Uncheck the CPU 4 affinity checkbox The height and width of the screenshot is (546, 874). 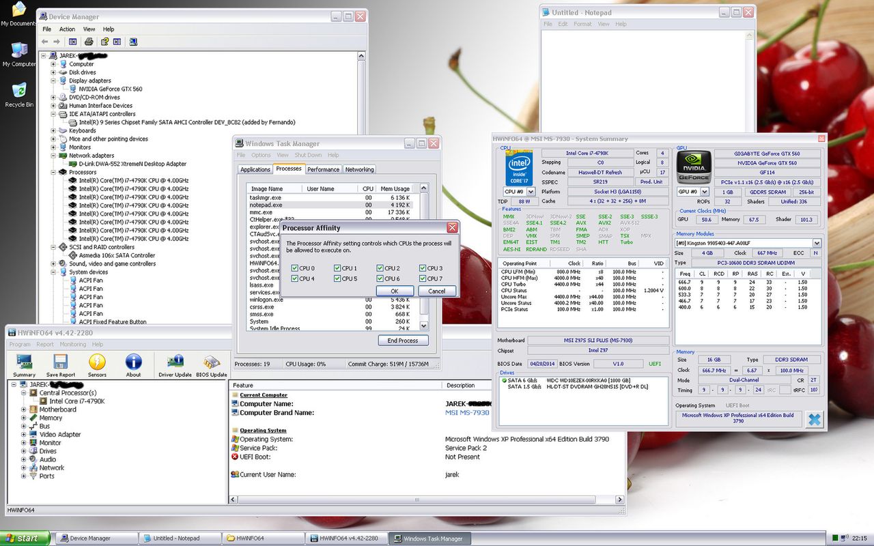[294, 278]
